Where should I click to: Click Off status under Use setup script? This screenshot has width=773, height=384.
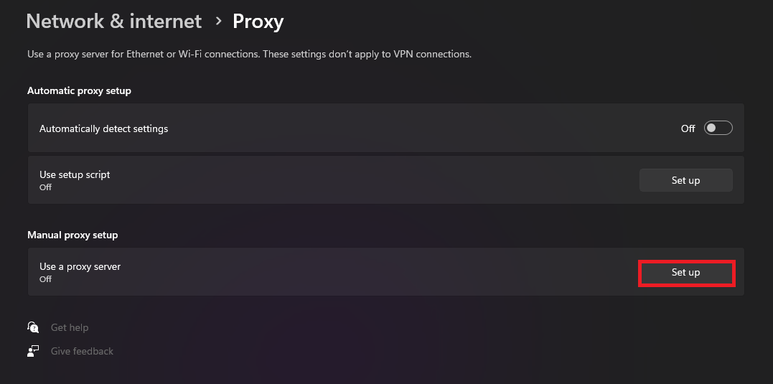point(45,187)
